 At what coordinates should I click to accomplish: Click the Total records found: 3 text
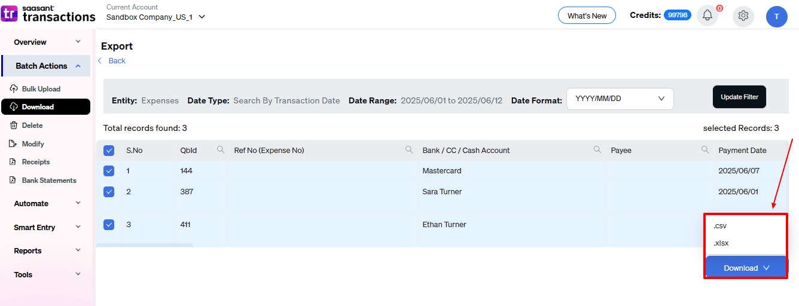tap(145, 128)
